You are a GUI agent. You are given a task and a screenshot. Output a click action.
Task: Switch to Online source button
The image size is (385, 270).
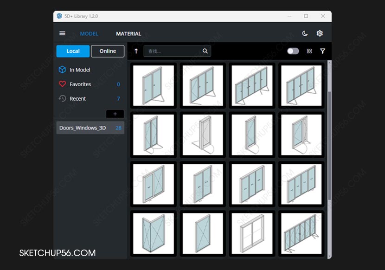coord(108,51)
